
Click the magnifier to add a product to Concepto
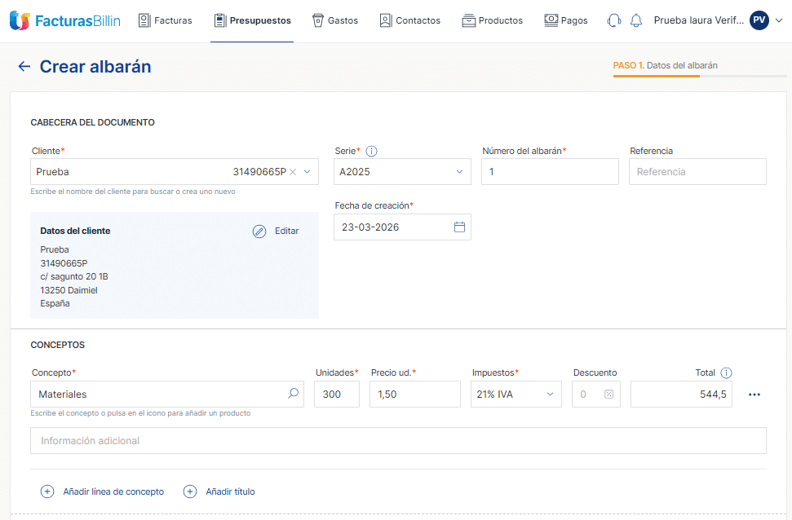293,394
